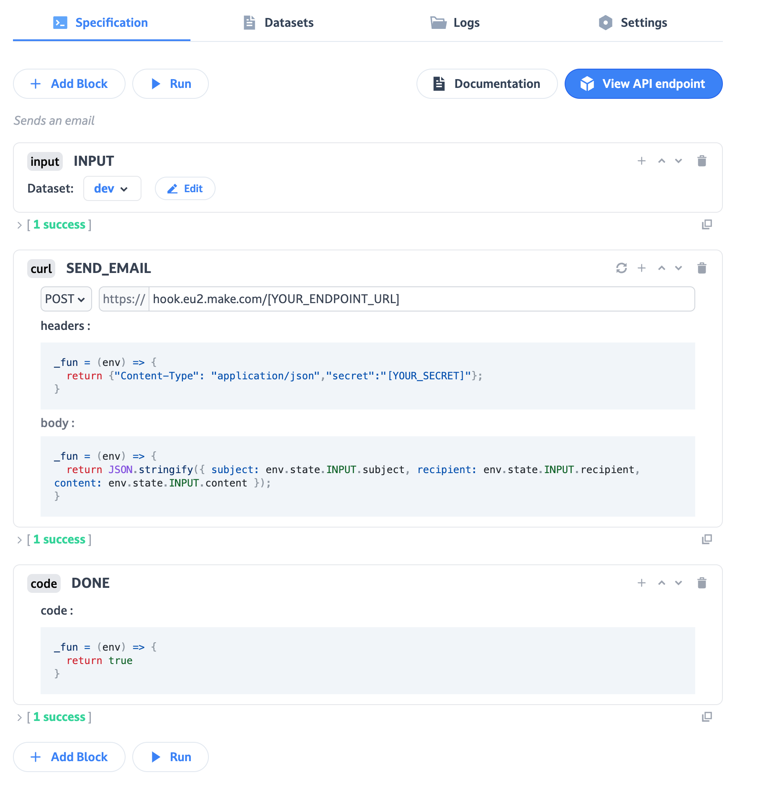Refresh the SEND_EMAIL block cache icon
Viewport: 771px width, 798px height.
point(622,268)
